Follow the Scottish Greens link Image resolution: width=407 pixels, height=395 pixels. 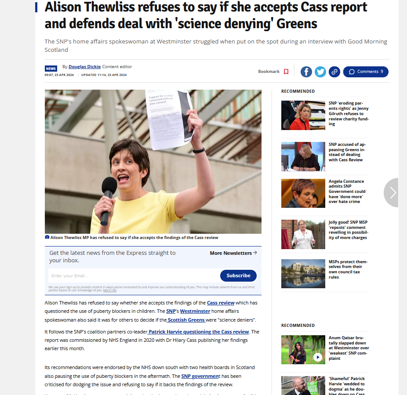186,320
